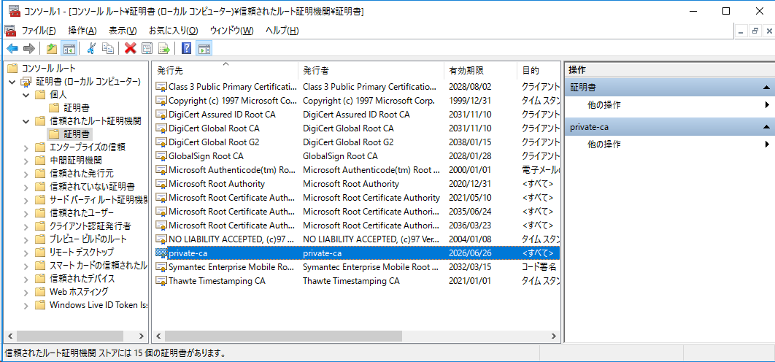
Task: Click expiry date 2035/06/24 cell
Action: 470,211
